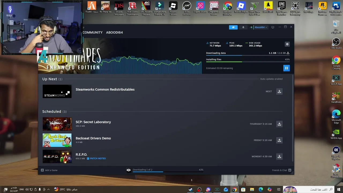
Task: Open NVIDIA App desktop shortcut
Action: click(336, 134)
